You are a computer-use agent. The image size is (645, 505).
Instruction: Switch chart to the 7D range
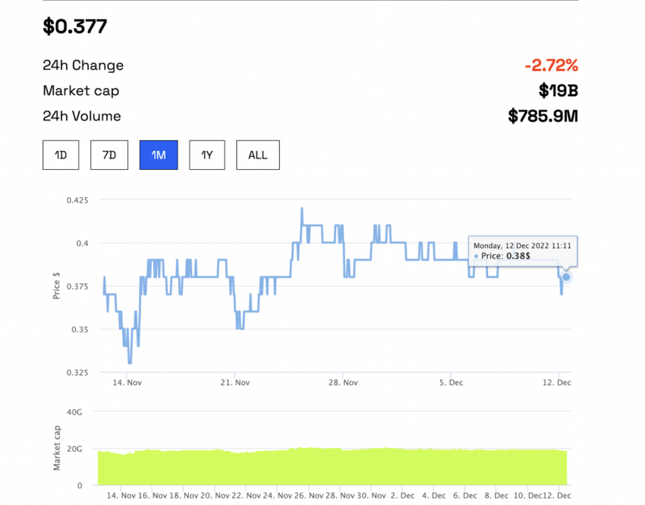[109, 155]
